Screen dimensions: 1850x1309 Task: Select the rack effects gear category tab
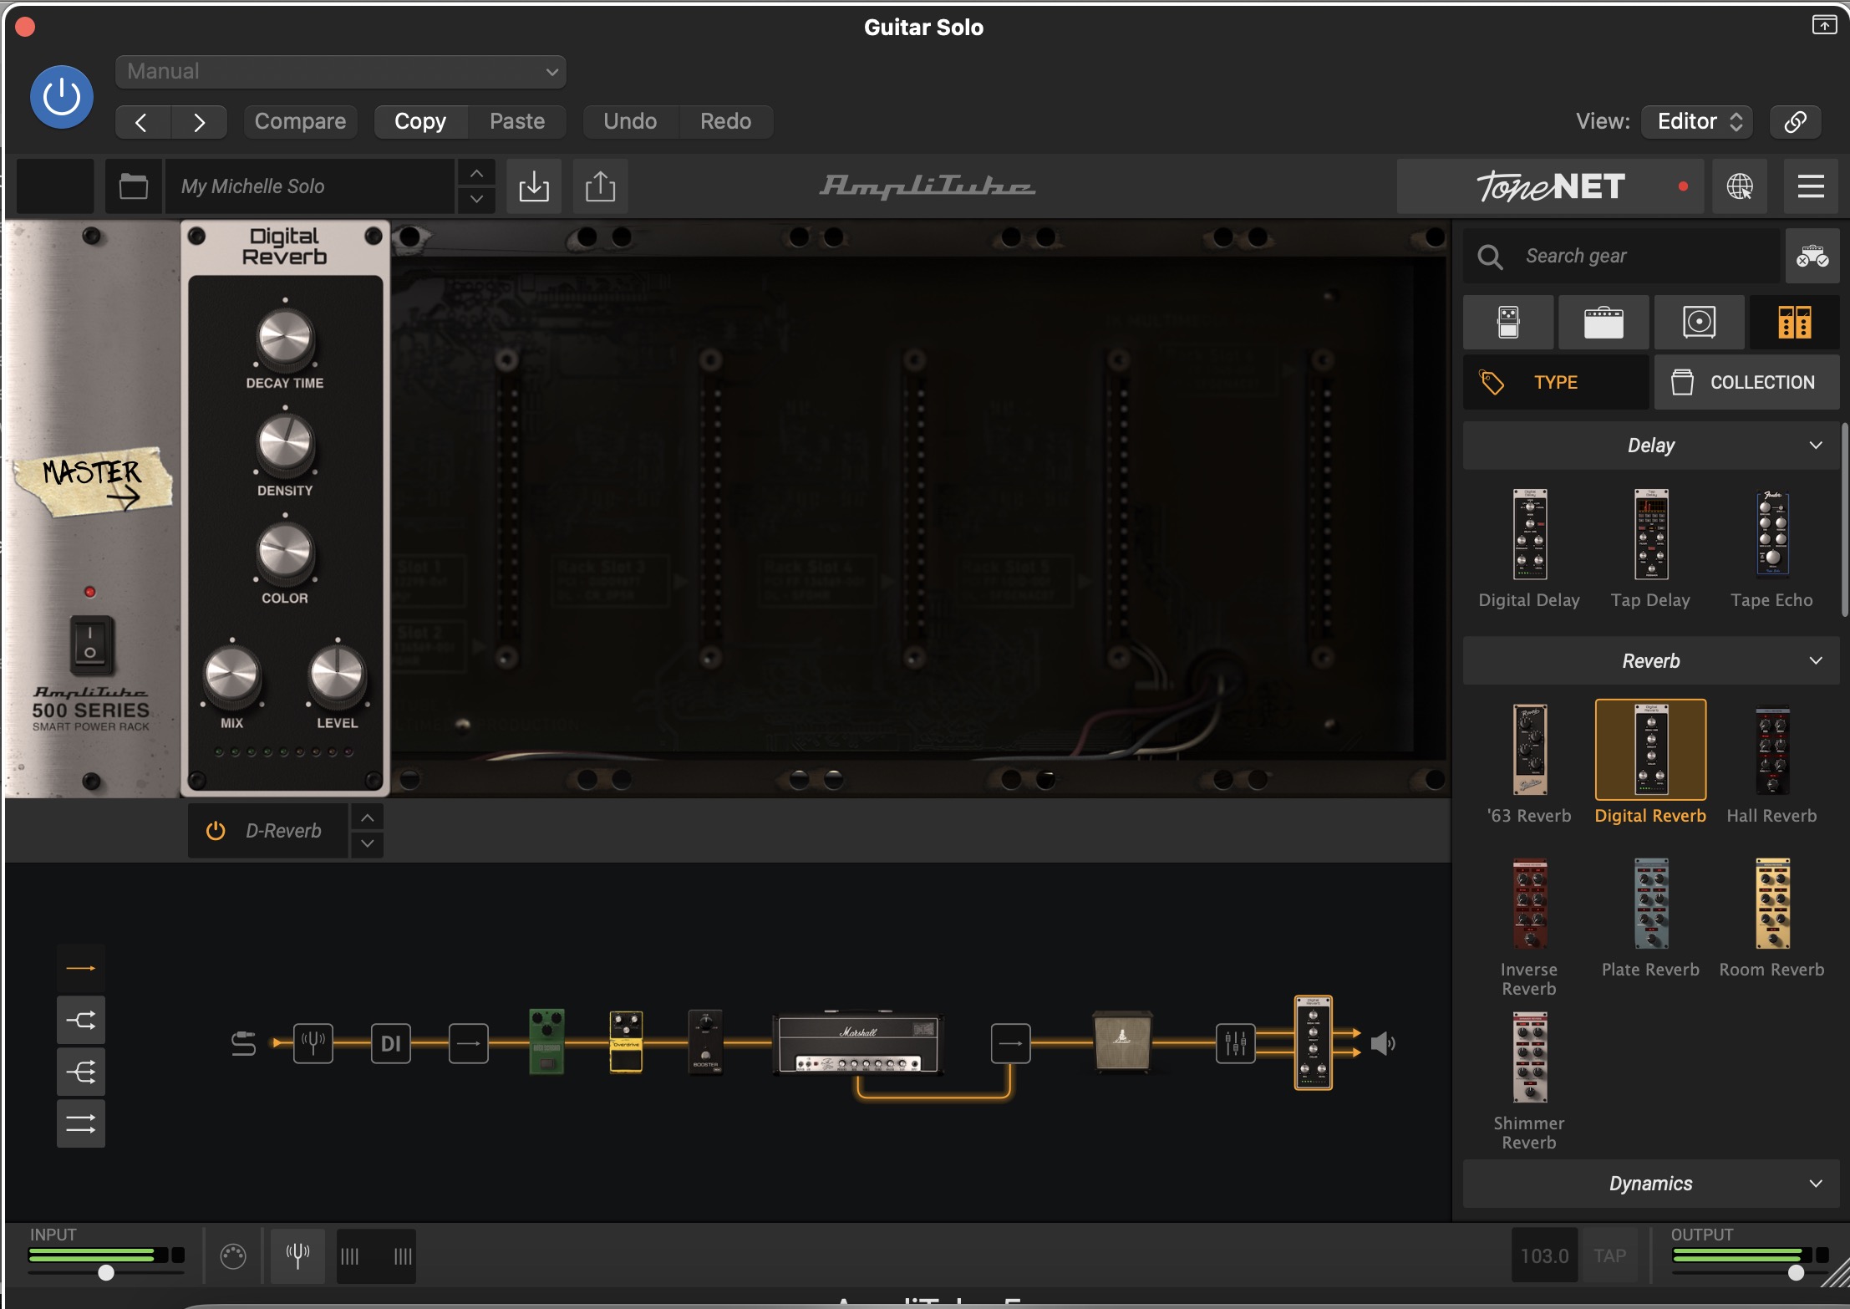pos(1794,322)
